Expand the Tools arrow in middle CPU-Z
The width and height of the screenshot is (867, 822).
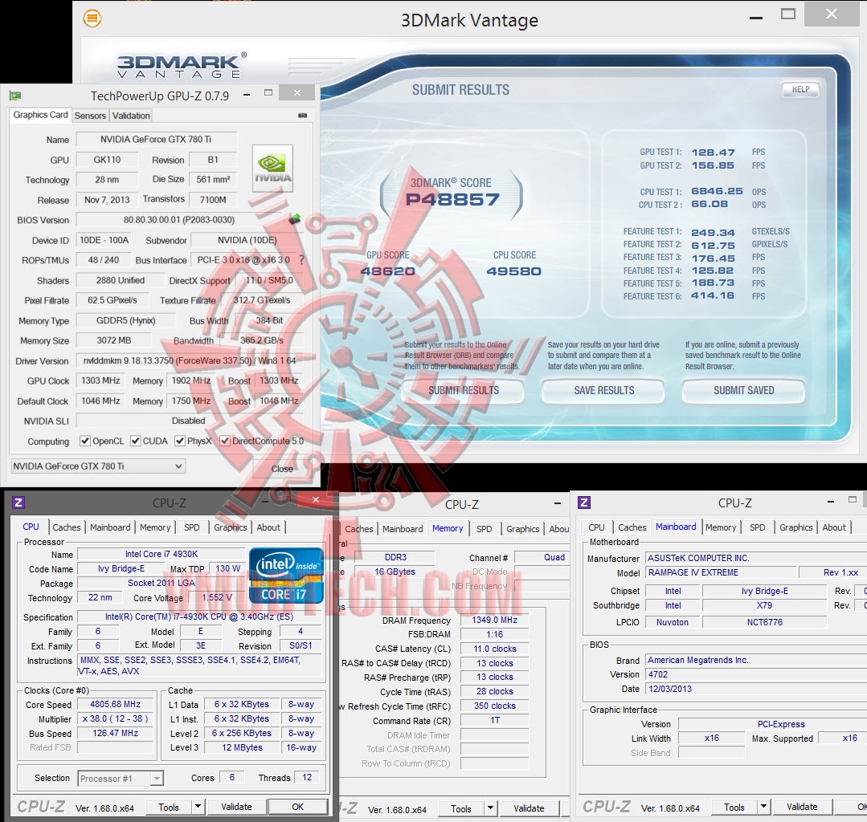pyautogui.click(x=490, y=808)
